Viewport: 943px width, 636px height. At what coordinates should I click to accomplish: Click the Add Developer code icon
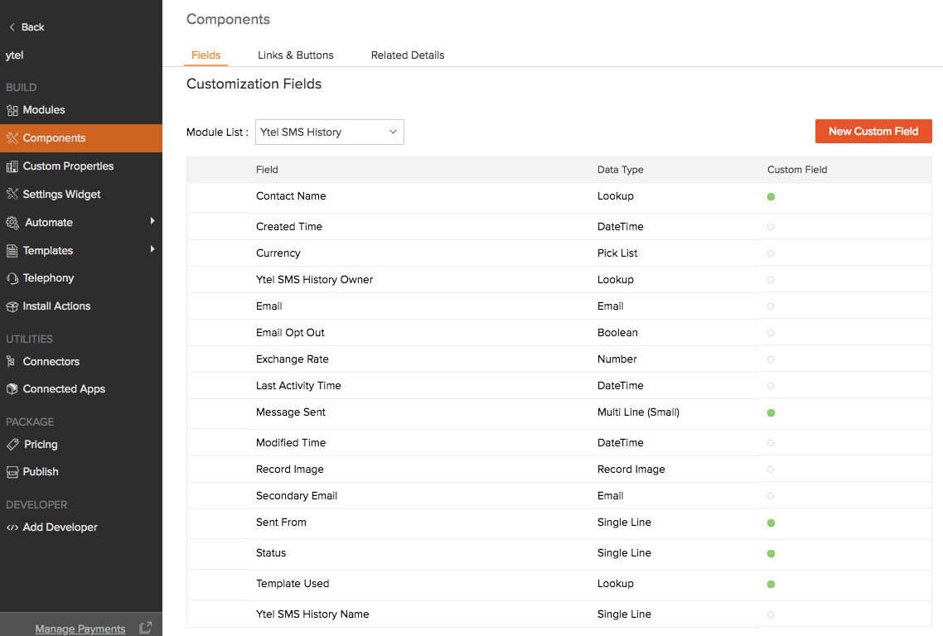12,528
